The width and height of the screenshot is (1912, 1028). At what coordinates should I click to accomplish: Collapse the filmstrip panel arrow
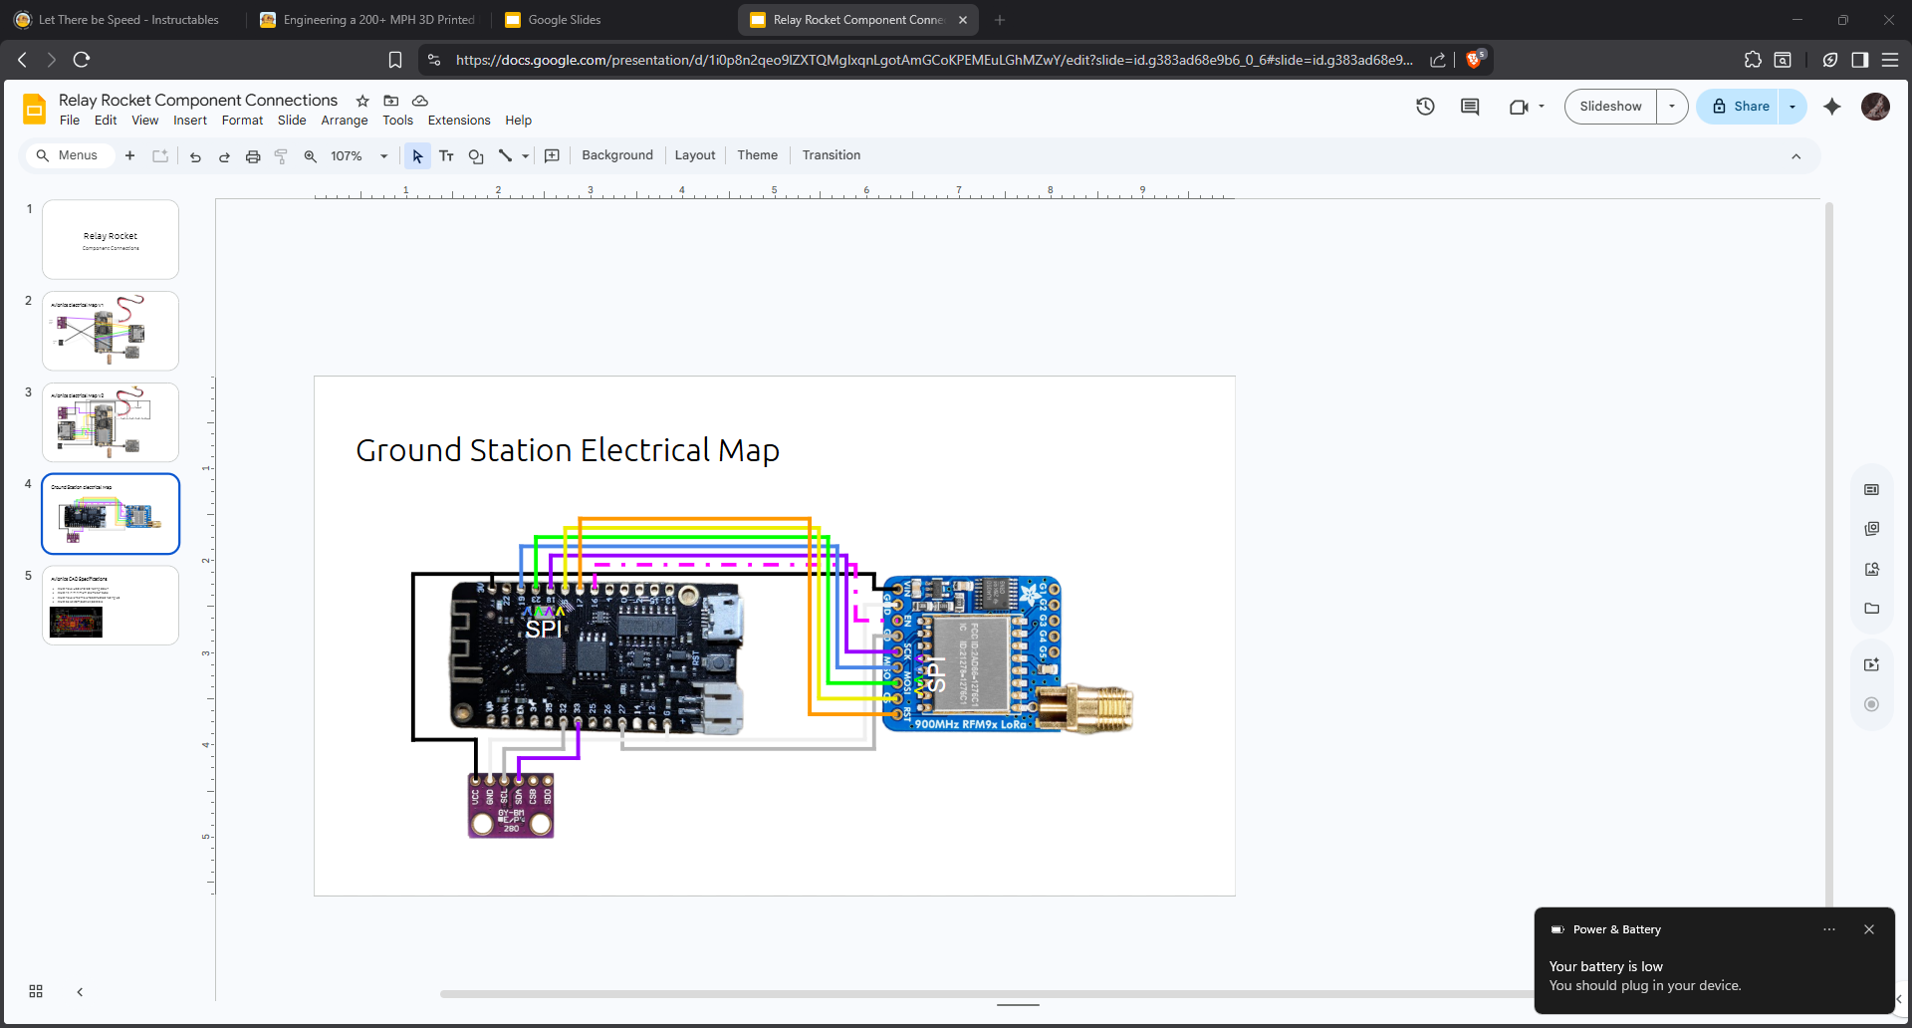80,992
